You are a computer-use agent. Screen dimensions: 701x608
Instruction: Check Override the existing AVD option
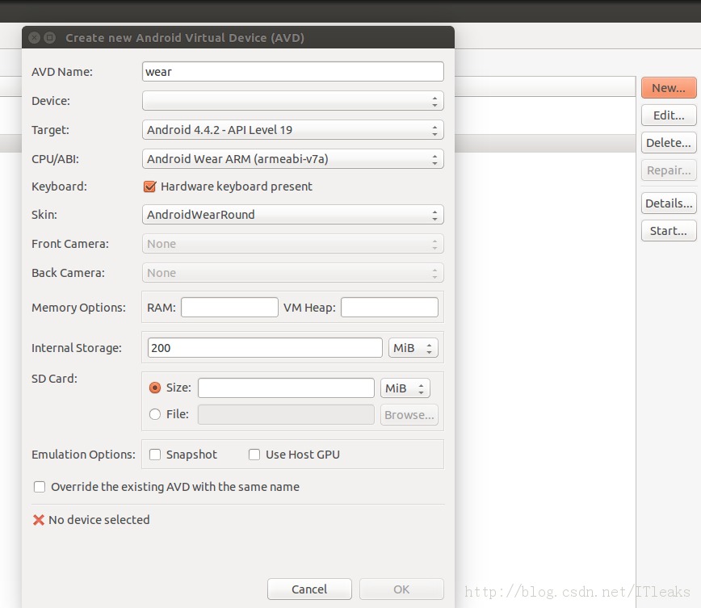click(40, 487)
